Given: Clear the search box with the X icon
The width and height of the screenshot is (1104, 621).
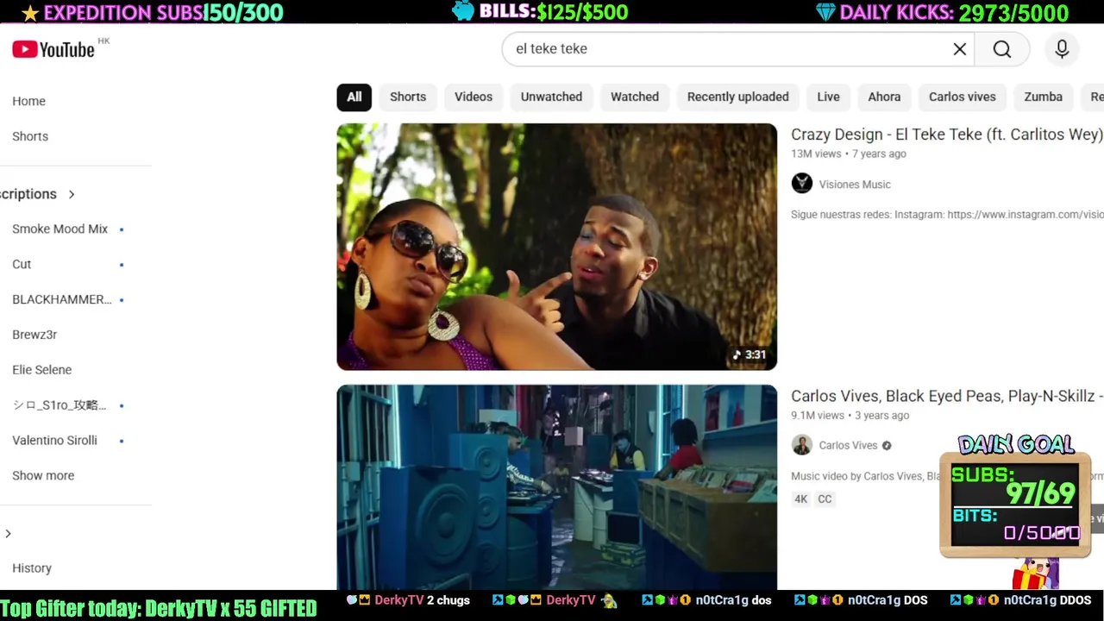Looking at the screenshot, I should (x=959, y=49).
